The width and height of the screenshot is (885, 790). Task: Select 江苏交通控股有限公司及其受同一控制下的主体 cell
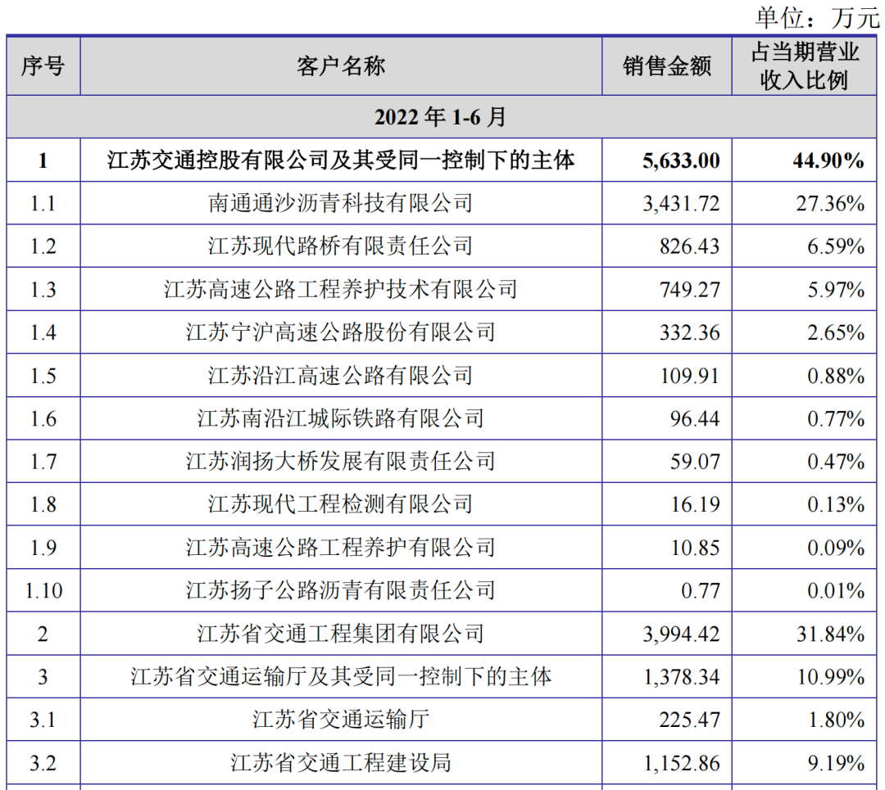[341, 160]
